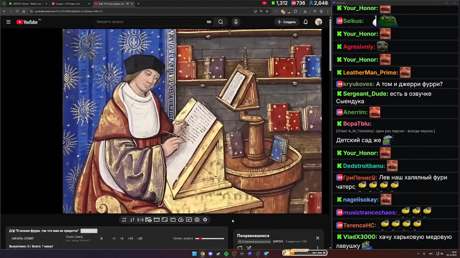Click Sergeant_Dude username in chat window
Viewport: 460px width, 258px height.
click(x=365, y=94)
